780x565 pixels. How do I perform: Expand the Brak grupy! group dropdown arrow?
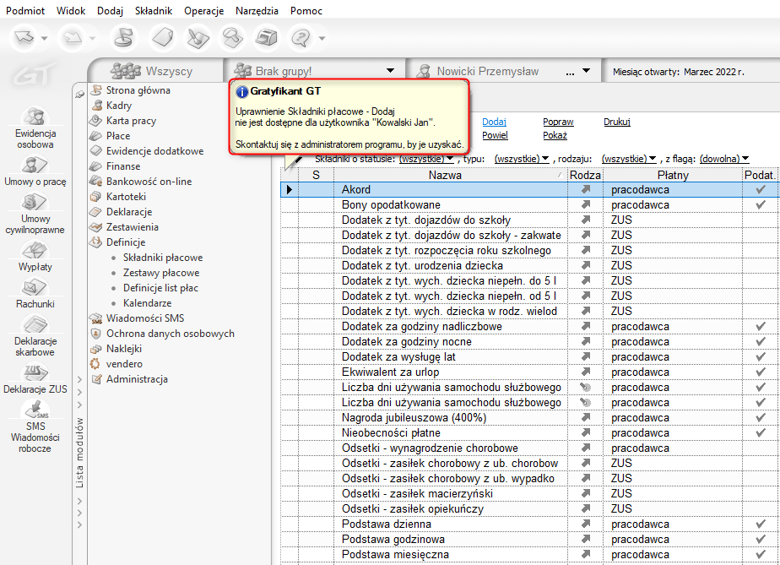tap(390, 72)
